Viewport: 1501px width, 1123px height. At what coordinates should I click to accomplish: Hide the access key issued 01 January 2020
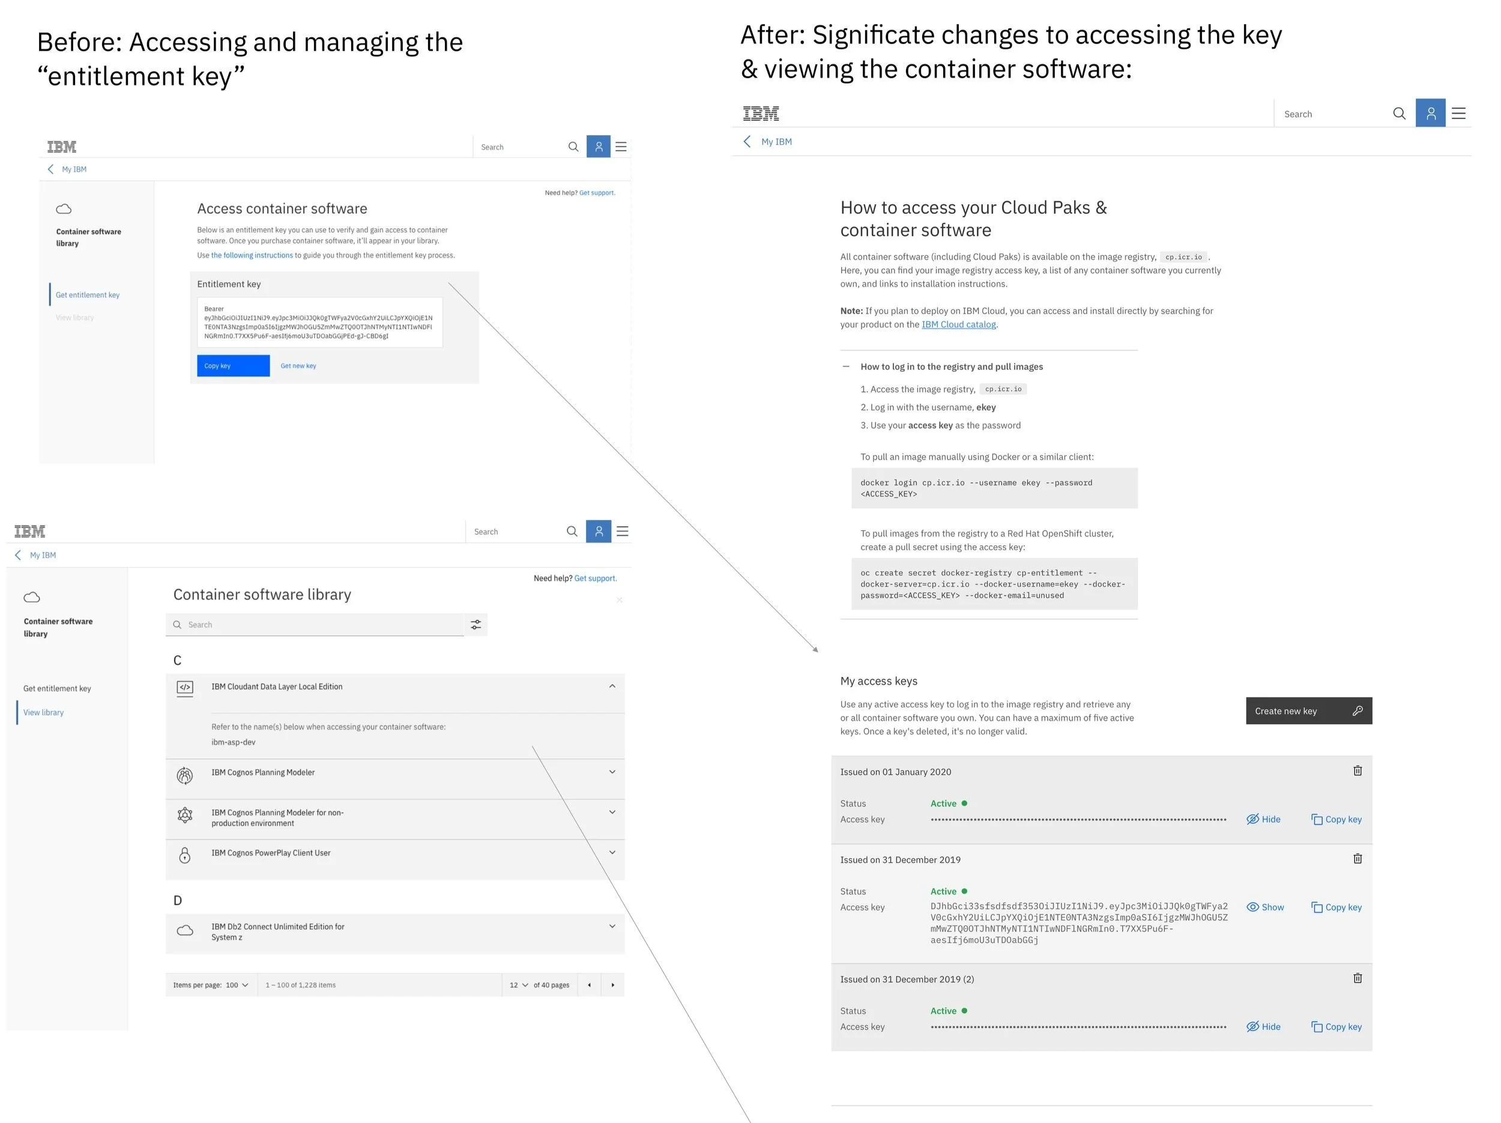[1263, 819]
